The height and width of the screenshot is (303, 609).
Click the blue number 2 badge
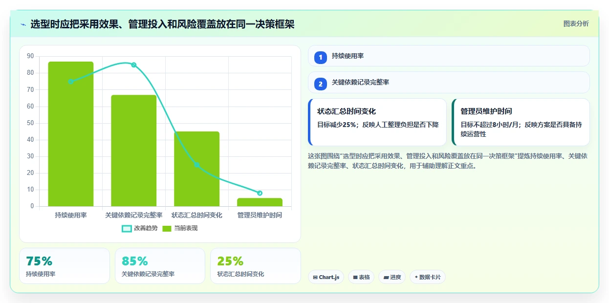(321, 84)
